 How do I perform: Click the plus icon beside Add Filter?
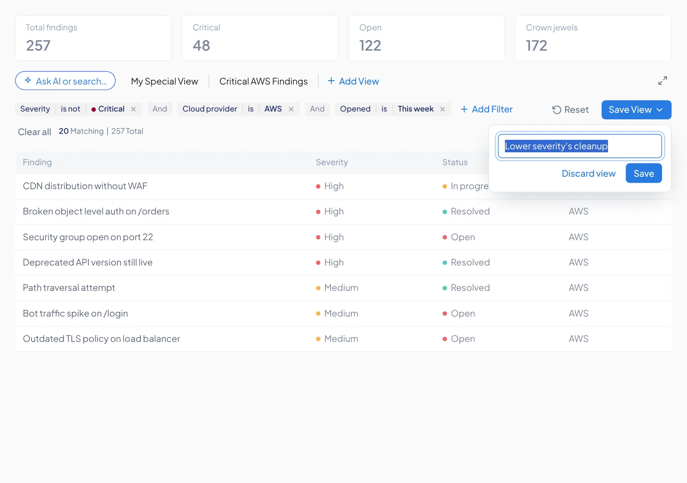[464, 109]
